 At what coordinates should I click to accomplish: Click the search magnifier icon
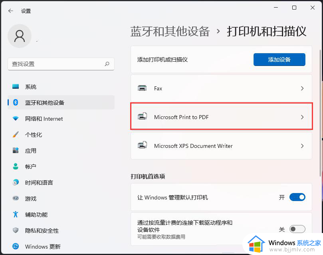107,64
